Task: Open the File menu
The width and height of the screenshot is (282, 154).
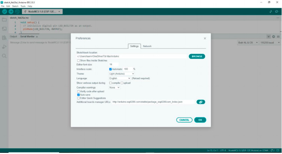Action: tap(3, 6)
